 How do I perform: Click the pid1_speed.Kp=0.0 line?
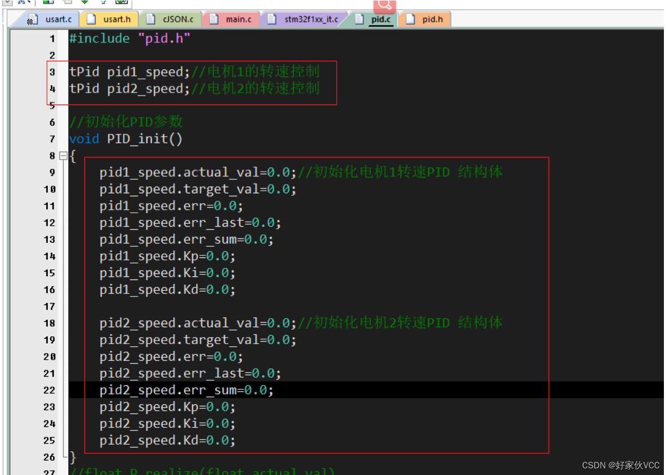point(168,256)
